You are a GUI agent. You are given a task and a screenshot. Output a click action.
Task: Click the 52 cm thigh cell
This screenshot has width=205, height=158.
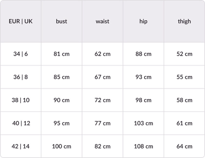(x=184, y=54)
